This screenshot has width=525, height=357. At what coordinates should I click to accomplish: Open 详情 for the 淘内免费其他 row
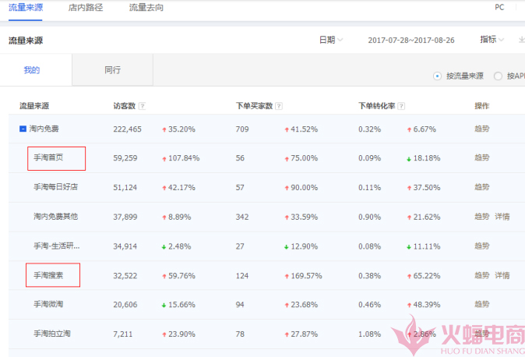pos(502,216)
